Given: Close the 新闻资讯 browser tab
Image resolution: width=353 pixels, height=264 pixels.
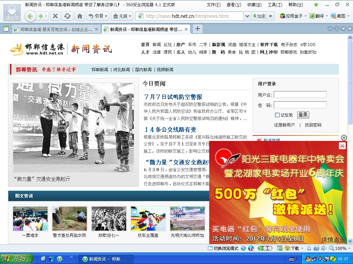Looking at the screenshot, I should click(x=186, y=29).
